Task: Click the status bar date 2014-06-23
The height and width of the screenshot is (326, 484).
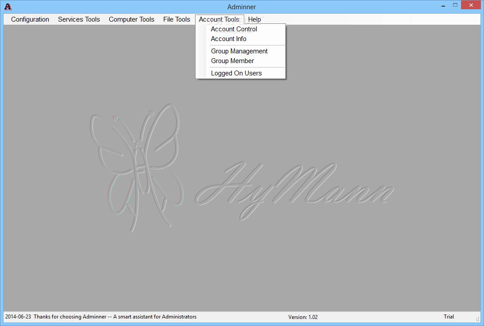Action: [x=18, y=317]
